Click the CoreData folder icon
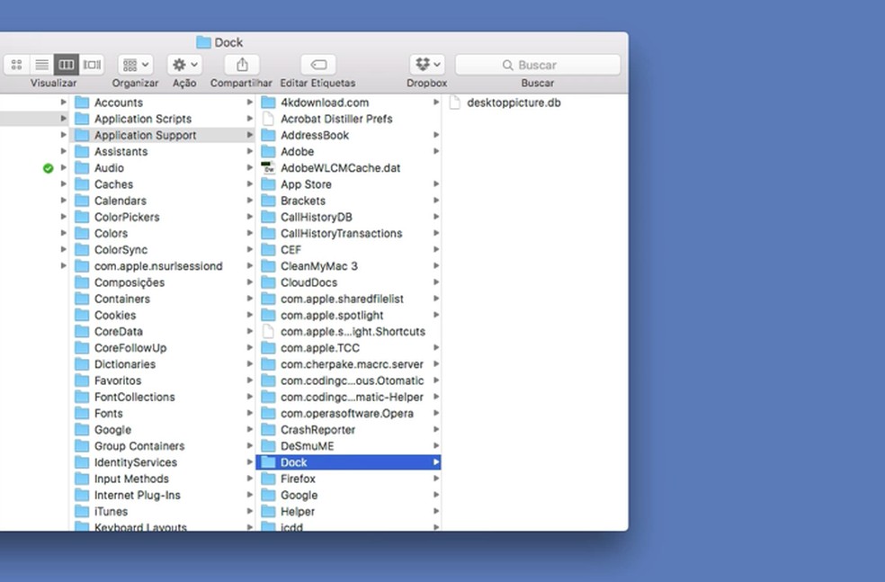Screen dimensions: 885x582 pyautogui.click(x=82, y=331)
